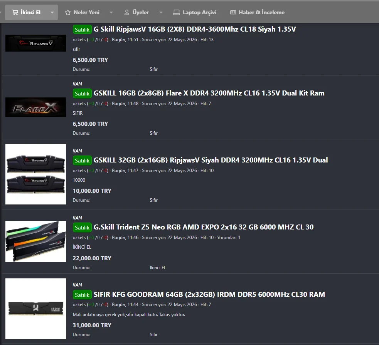This screenshot has height=345, width=379.
Task: Click RAM category label above GOODRAM listing
Action: click(x=77, y=285)
